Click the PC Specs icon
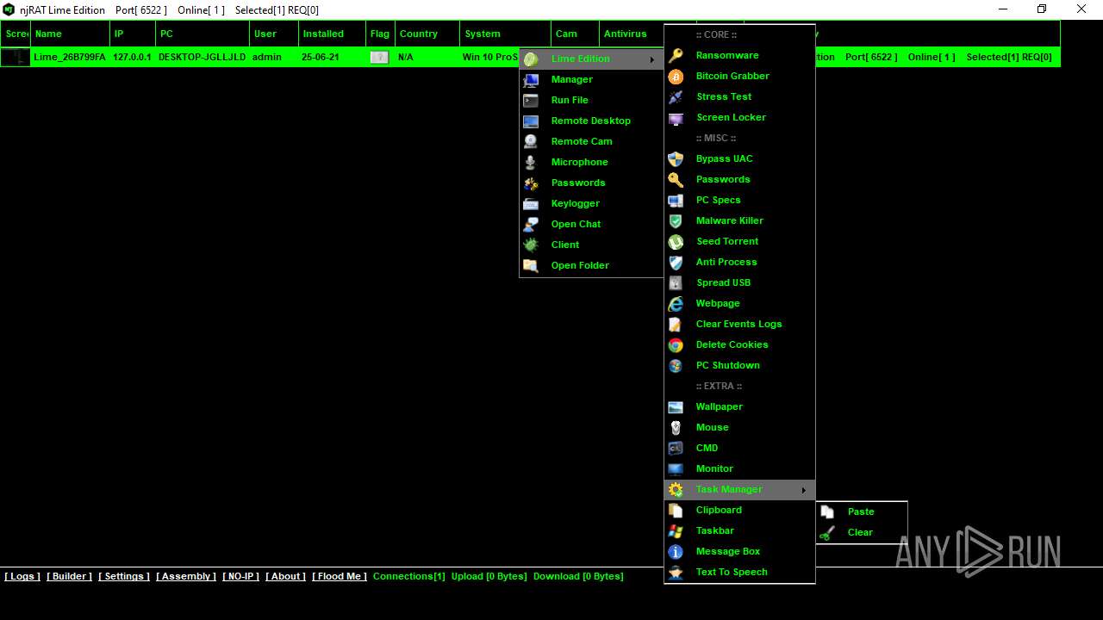 click(676, 200)
